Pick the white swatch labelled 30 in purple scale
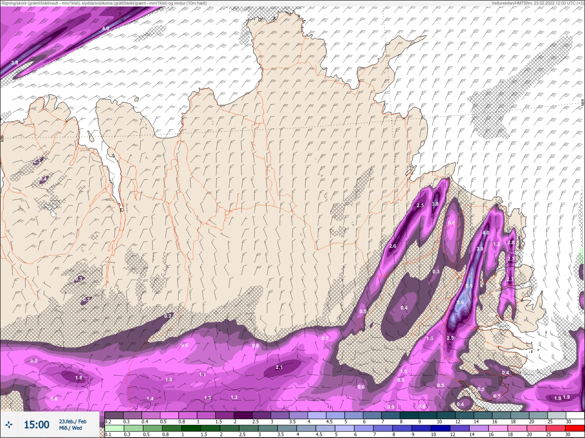The image size is (585, 438). (575, 415)
